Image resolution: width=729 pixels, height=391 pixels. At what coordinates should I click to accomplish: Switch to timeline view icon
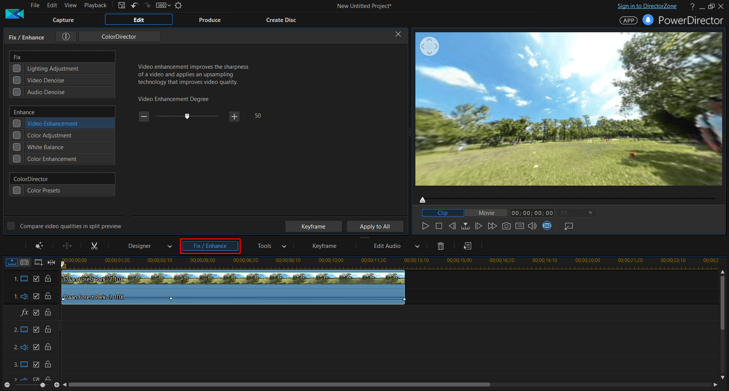12,262
